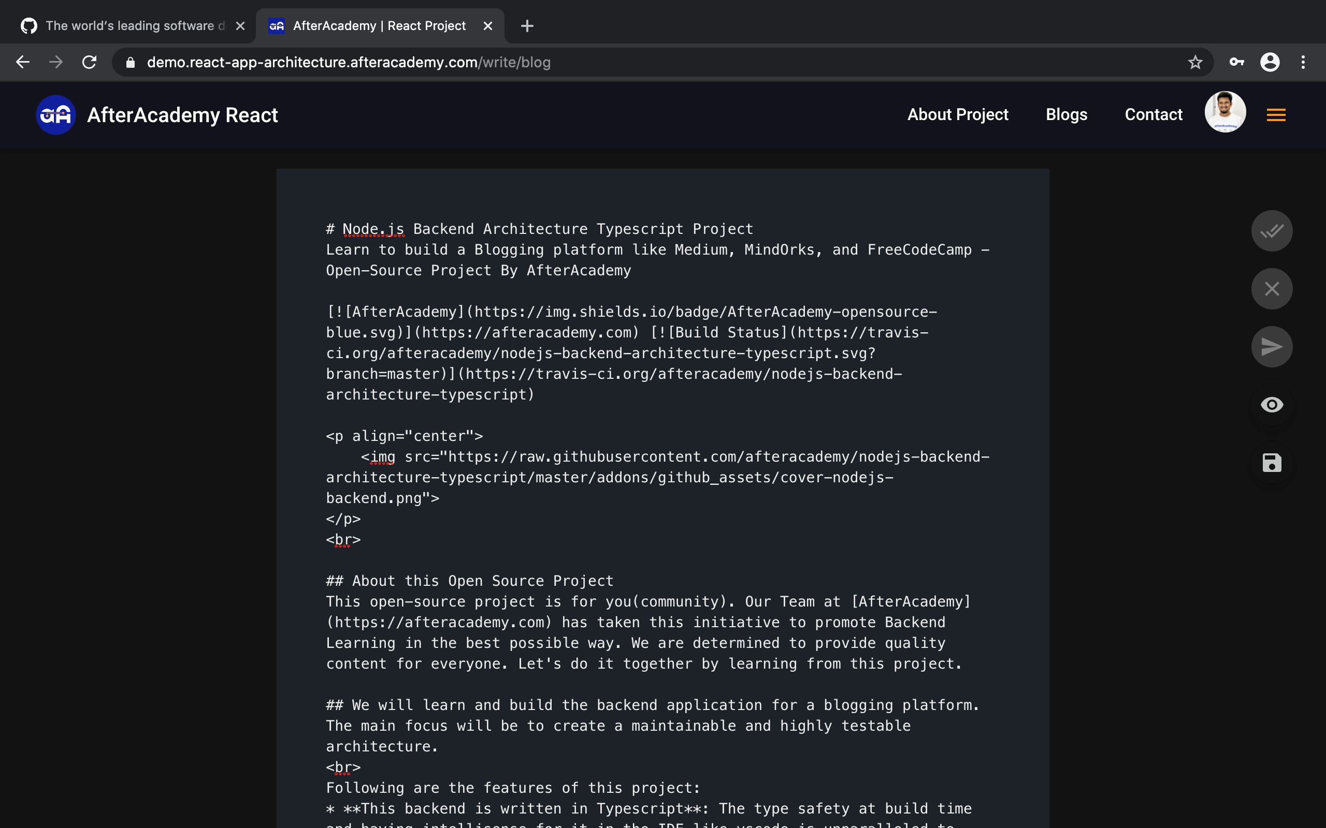Click the user profile avatar photo
Viewport: 1326px width, 828px height.
tap(1224, 112)
